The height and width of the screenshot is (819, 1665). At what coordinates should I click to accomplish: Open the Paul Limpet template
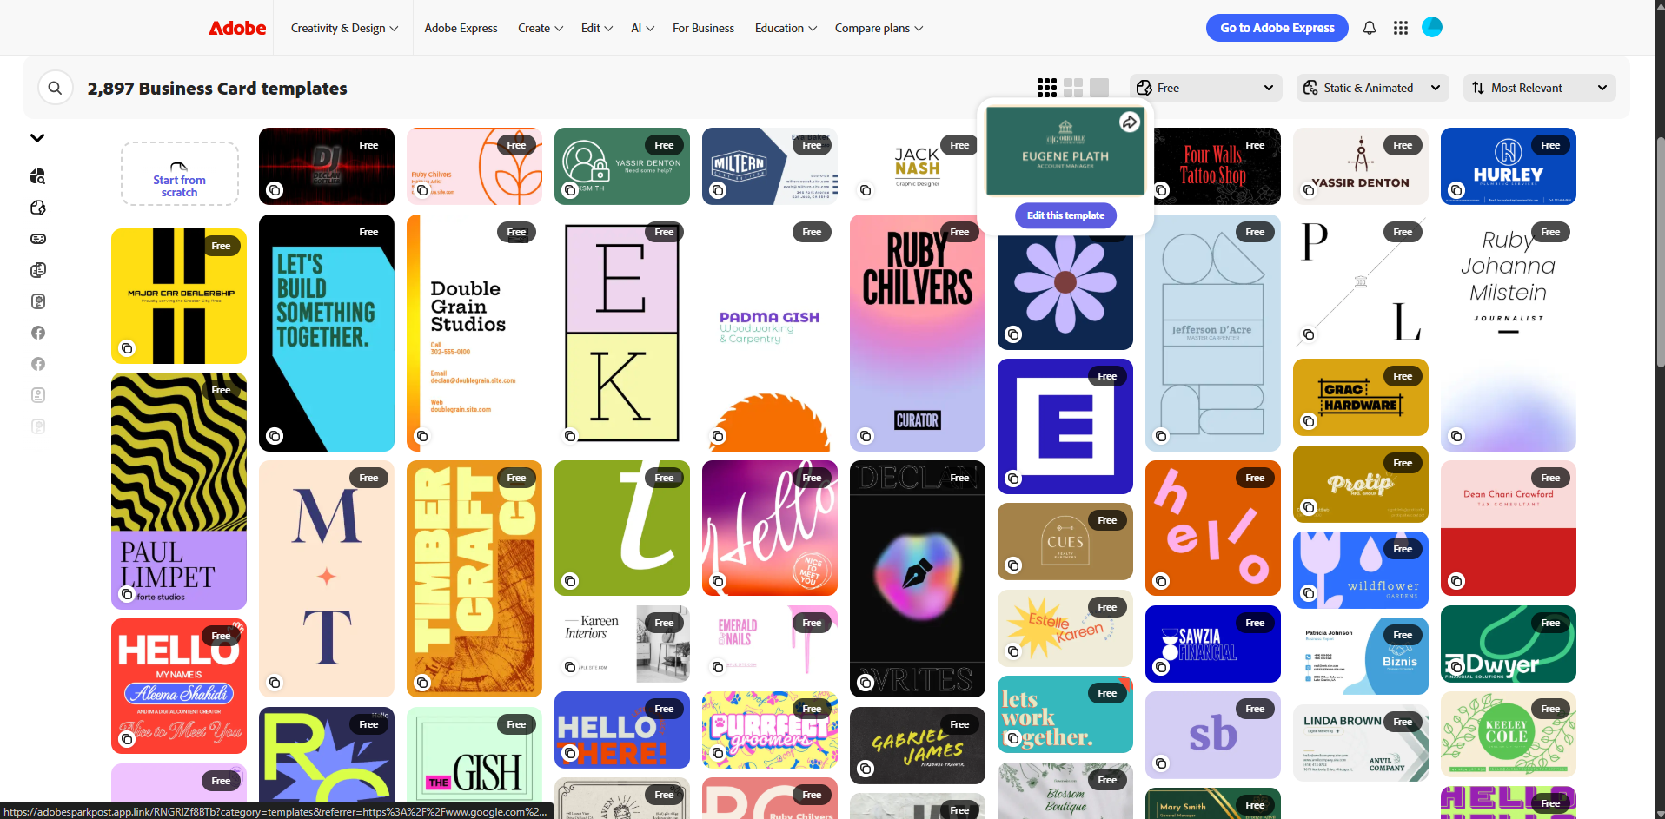tap(179, 492)
